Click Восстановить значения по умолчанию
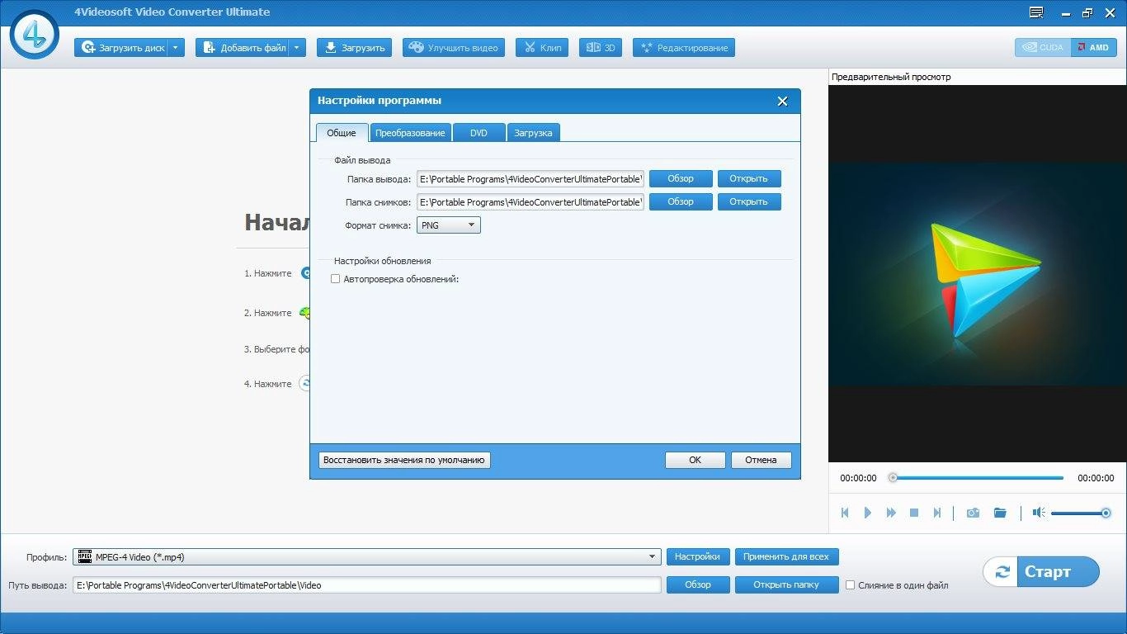The width and height of the screenshot is (1127, 634). point(404,460)
